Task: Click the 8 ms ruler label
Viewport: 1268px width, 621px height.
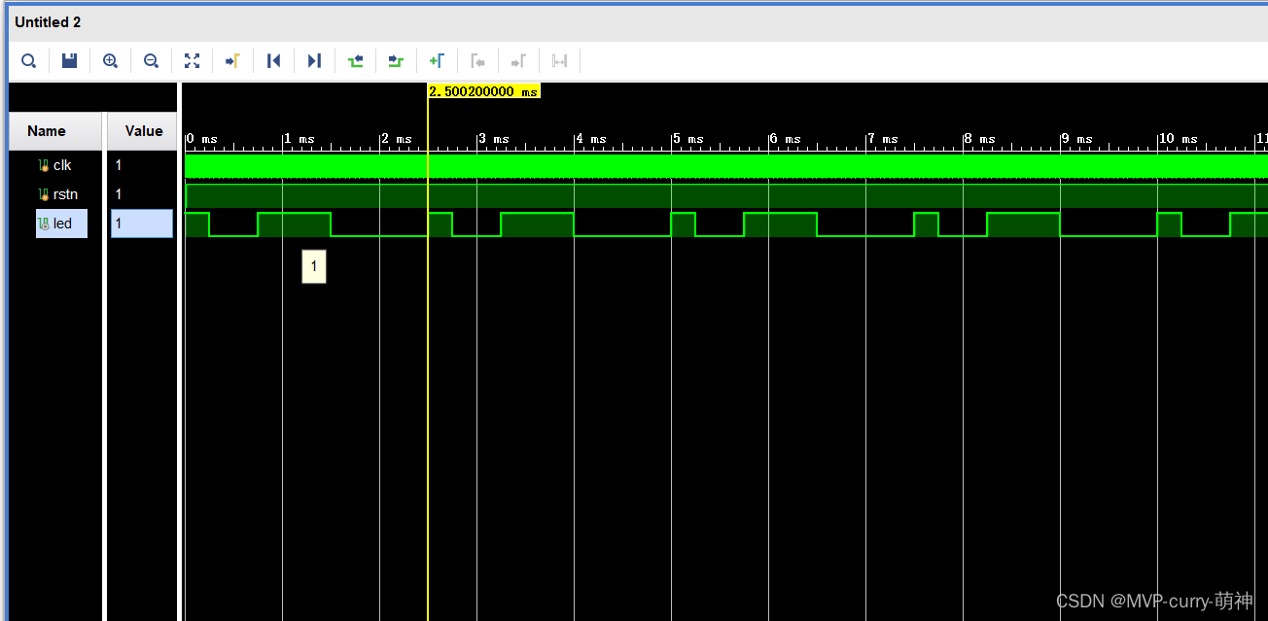Action: coord(980,139)
